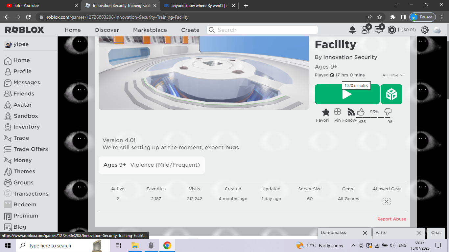449x252 pixels.
Task: Click the Roblox logo
Action: point(24,30)
